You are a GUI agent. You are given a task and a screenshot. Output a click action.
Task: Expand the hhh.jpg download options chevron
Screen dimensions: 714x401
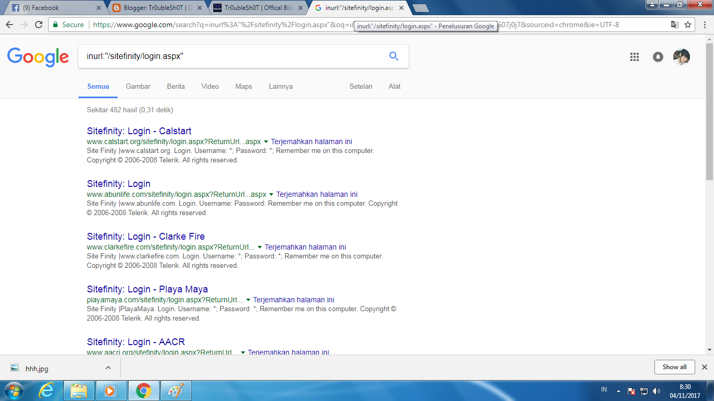click(x=108, y=368)
